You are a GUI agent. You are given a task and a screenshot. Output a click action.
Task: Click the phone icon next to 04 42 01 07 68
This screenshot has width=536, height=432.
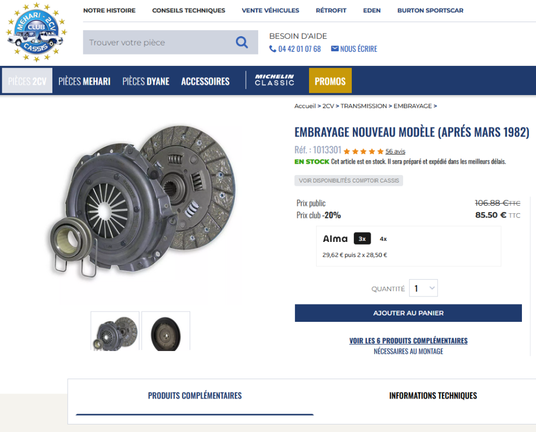(x=272, y=49)
